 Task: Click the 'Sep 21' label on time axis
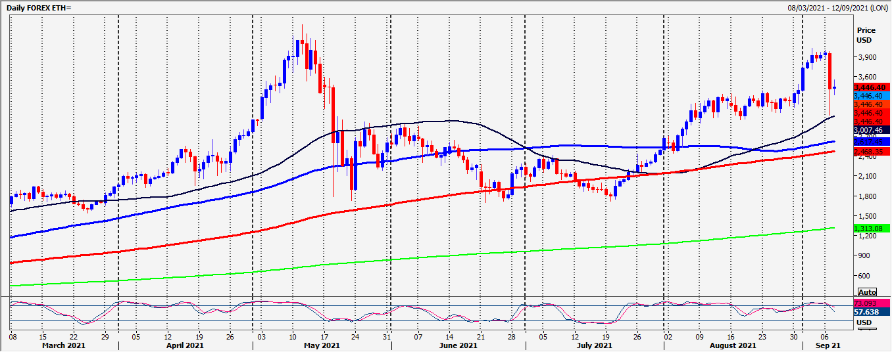click(x=826, y=345)
